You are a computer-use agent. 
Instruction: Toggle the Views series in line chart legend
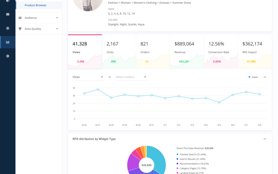[x=253, y=77]
